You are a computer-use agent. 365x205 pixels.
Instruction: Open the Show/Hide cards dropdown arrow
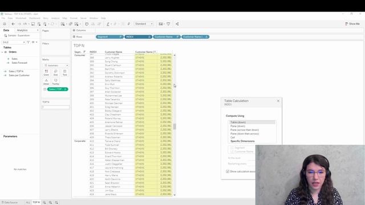164,24
